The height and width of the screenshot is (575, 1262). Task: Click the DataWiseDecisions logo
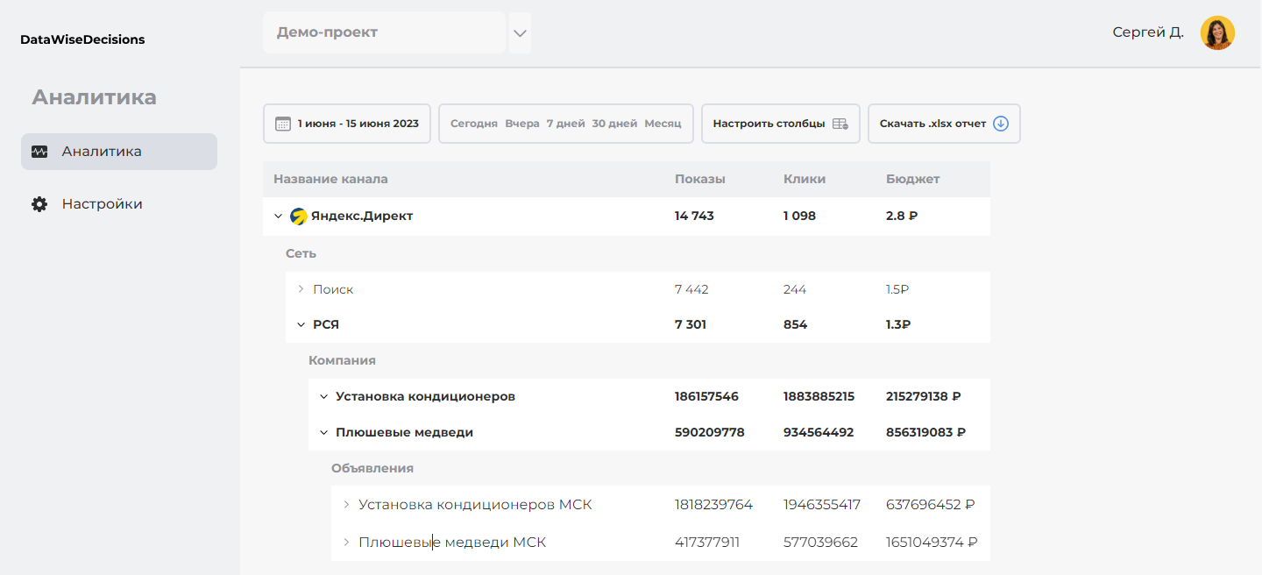coord(82,39)
